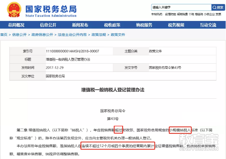226x159 pixels.
Task: Open the 新闻发布 navigation menu
Action: (x=80, y=25)
